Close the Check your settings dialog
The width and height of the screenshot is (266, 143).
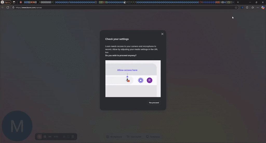[162, 34]
